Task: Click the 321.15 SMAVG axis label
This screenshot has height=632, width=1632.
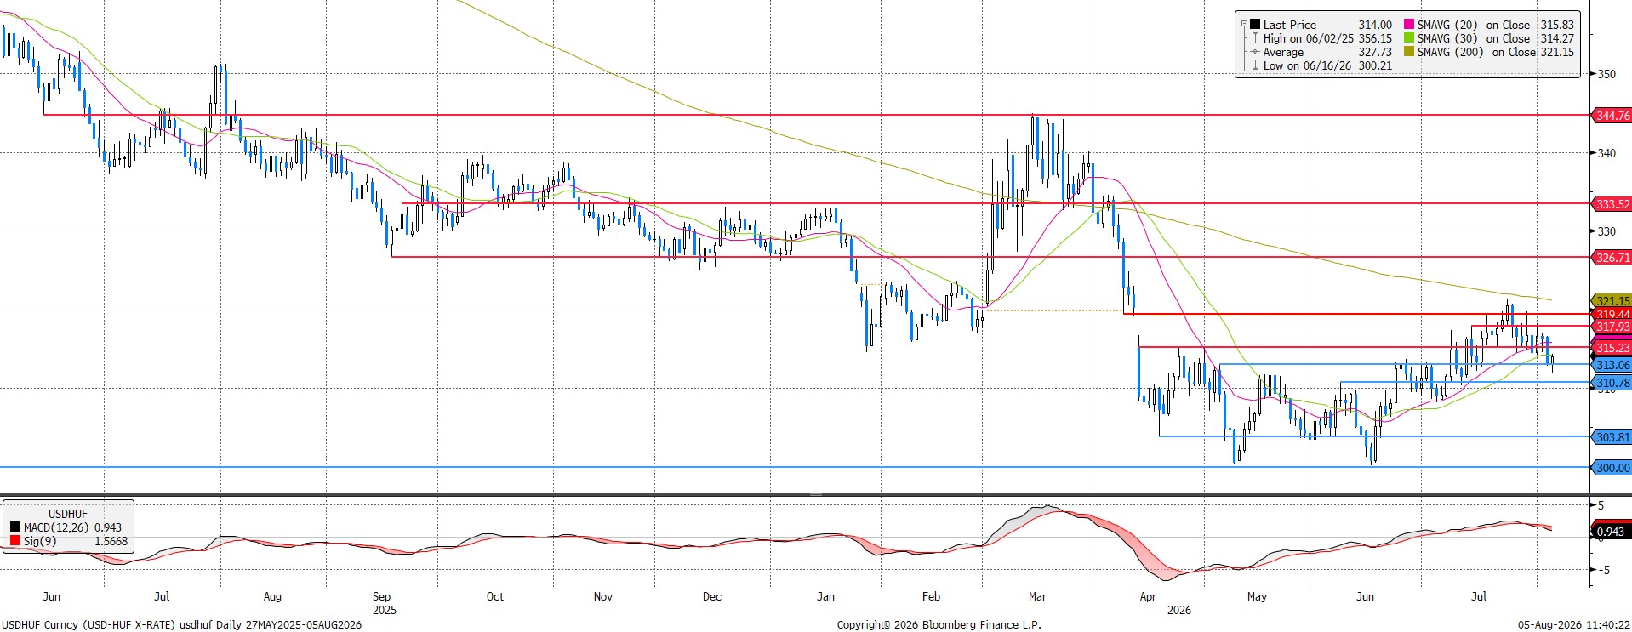Action: click(x=1611, y=301)
